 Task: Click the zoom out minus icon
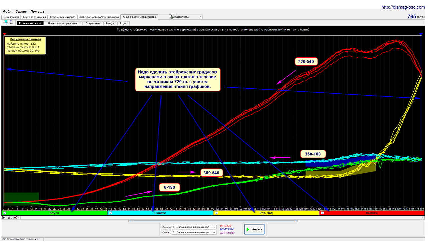(x=3, y=217)
